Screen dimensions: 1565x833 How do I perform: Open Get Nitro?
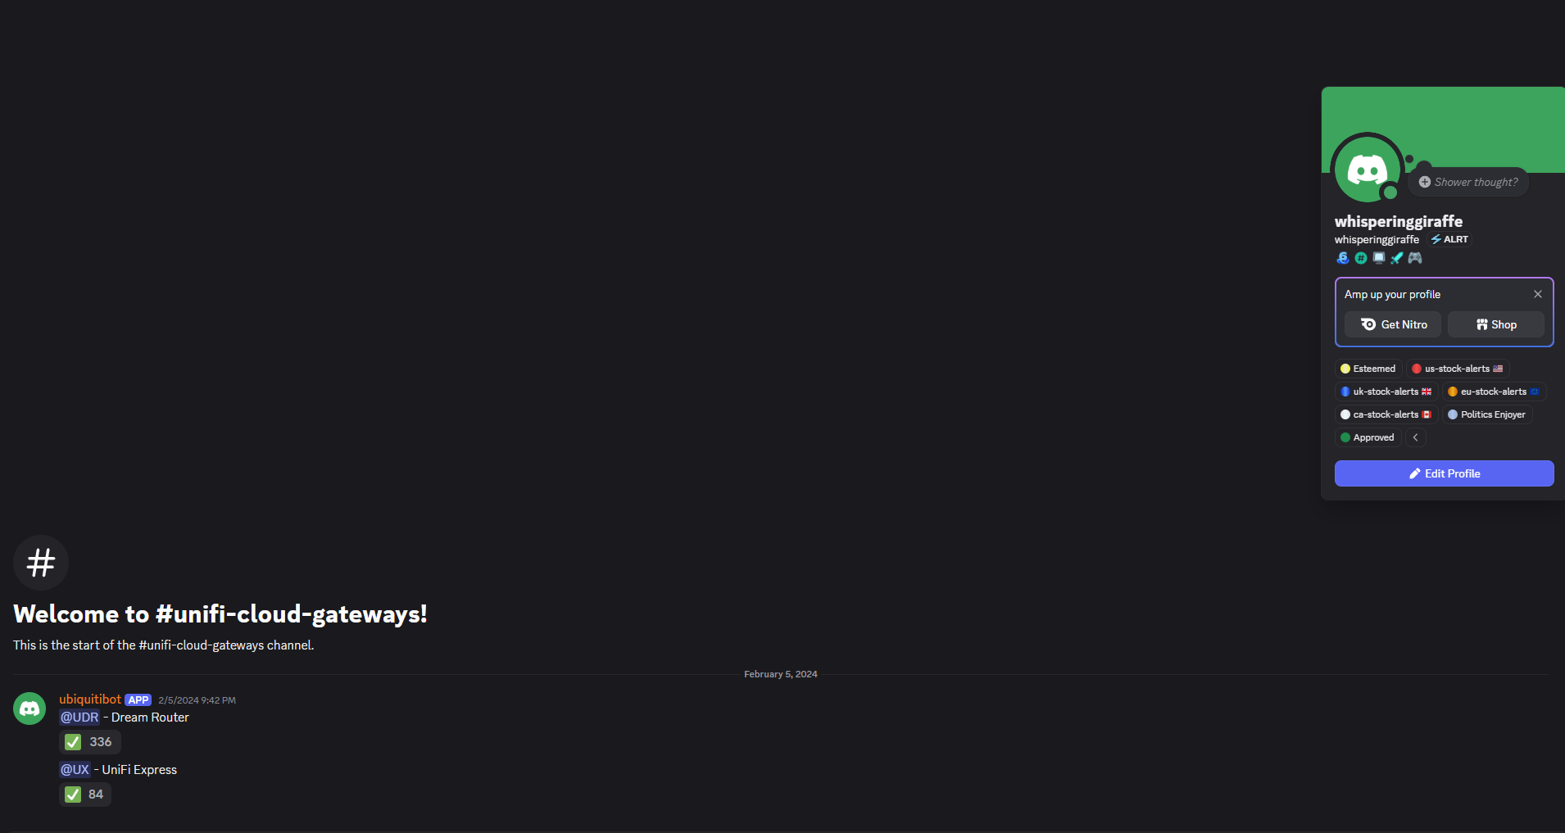[1393, 324]
